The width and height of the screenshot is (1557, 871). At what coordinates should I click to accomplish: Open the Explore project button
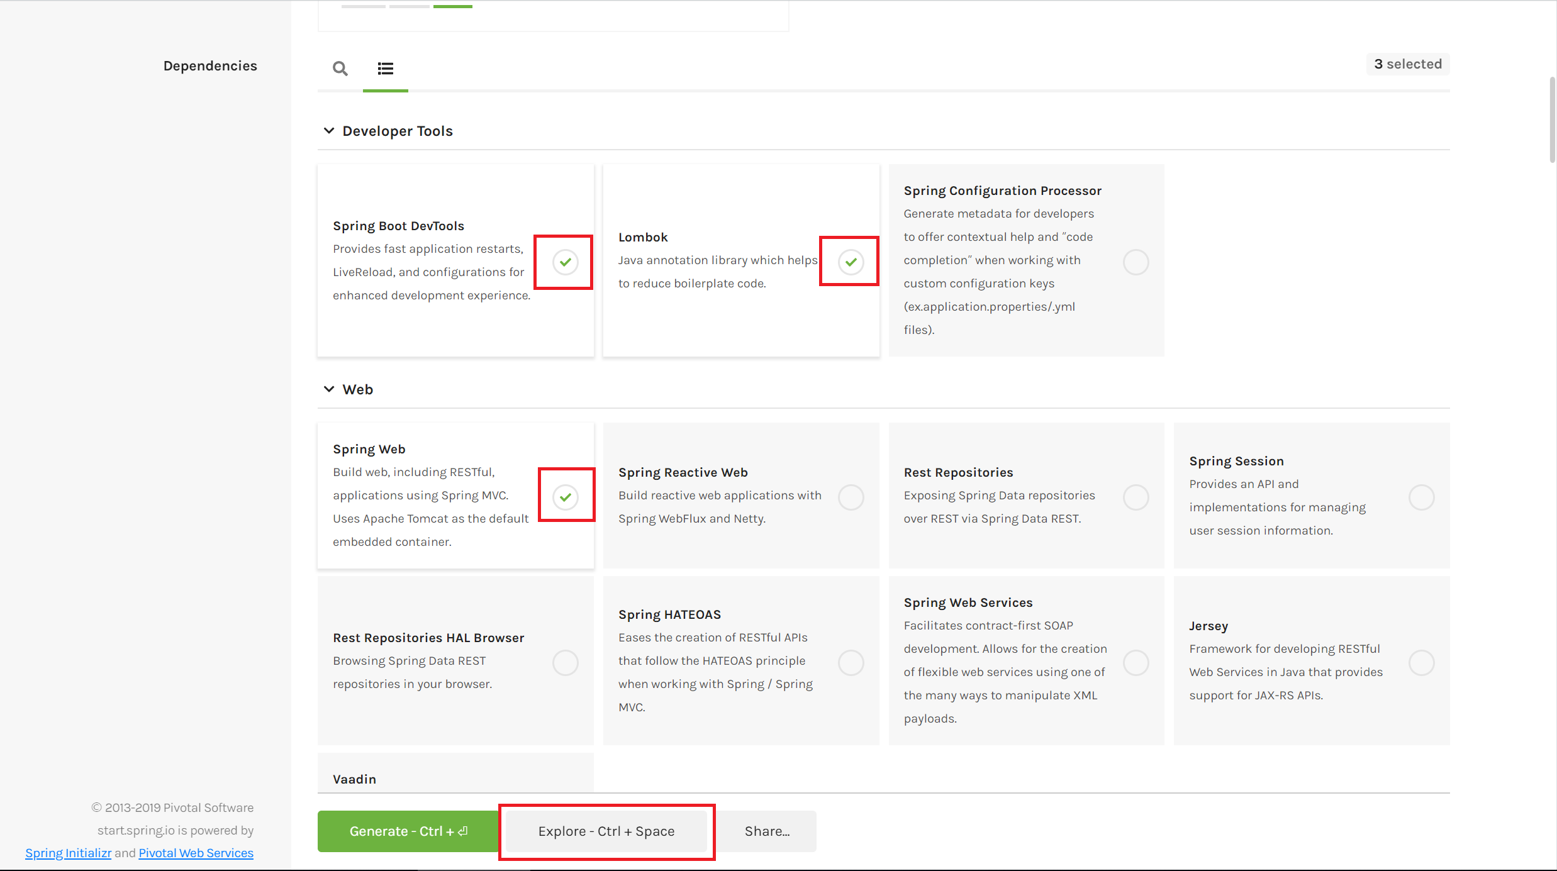[606, 831]
